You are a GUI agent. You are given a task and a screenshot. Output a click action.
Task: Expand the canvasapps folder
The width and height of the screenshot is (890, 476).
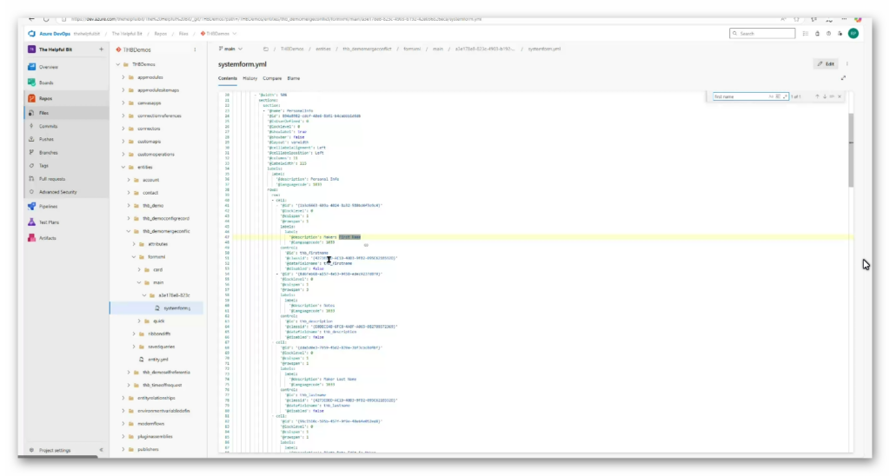123,102
